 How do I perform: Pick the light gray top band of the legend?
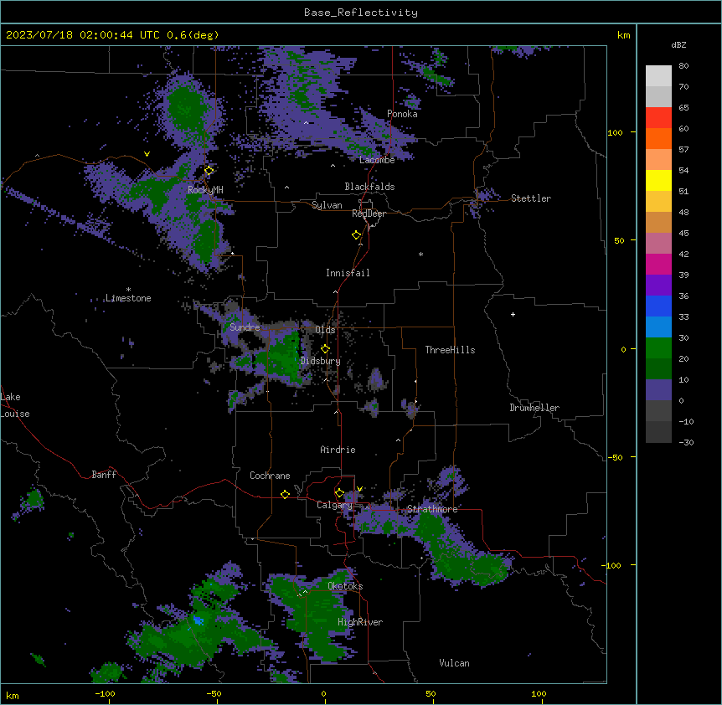click(658, 76)
